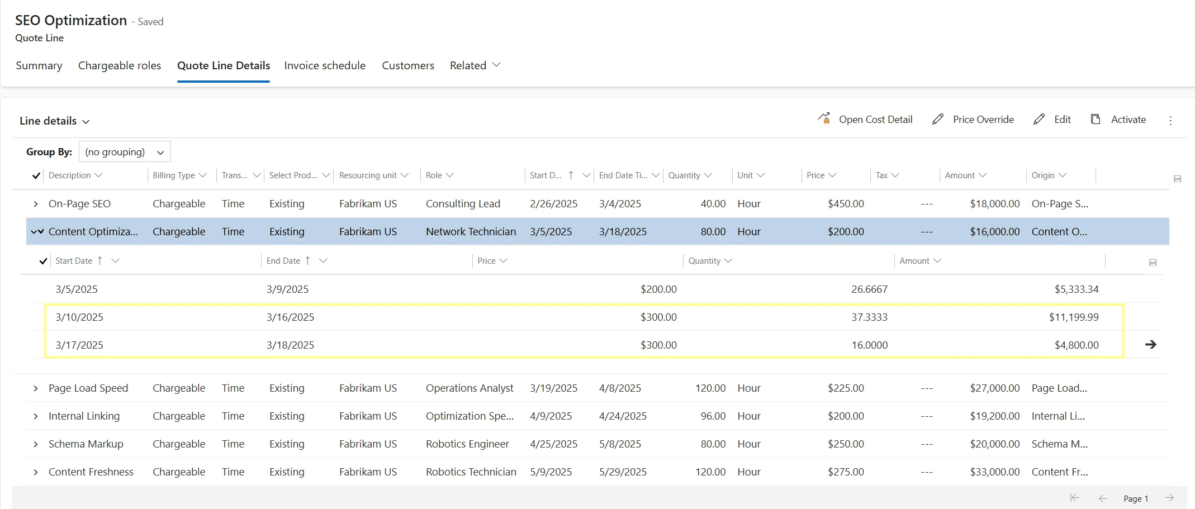
Task: Click the right arrow on 3/17/2025 row
Action: (x=1150, y=345)
